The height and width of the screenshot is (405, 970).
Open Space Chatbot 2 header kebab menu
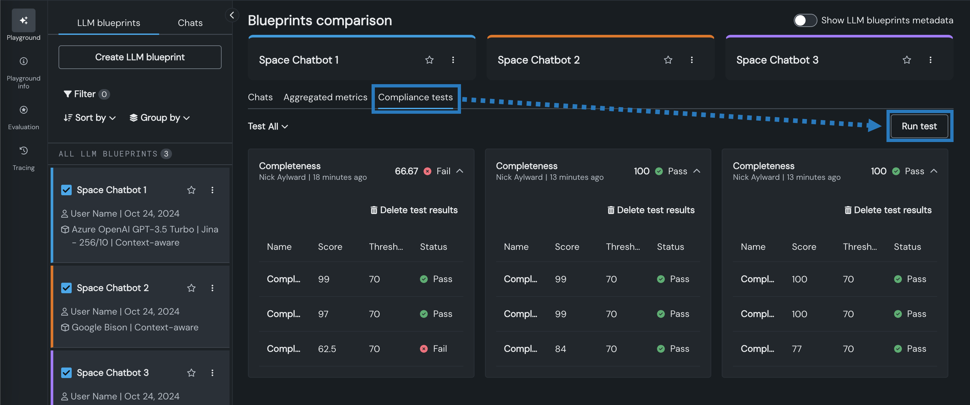pyautogui.click(x=692, y=60)
